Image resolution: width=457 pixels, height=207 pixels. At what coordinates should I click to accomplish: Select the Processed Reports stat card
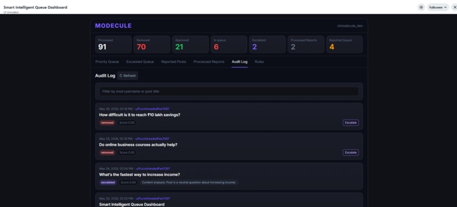click(306, 44)
